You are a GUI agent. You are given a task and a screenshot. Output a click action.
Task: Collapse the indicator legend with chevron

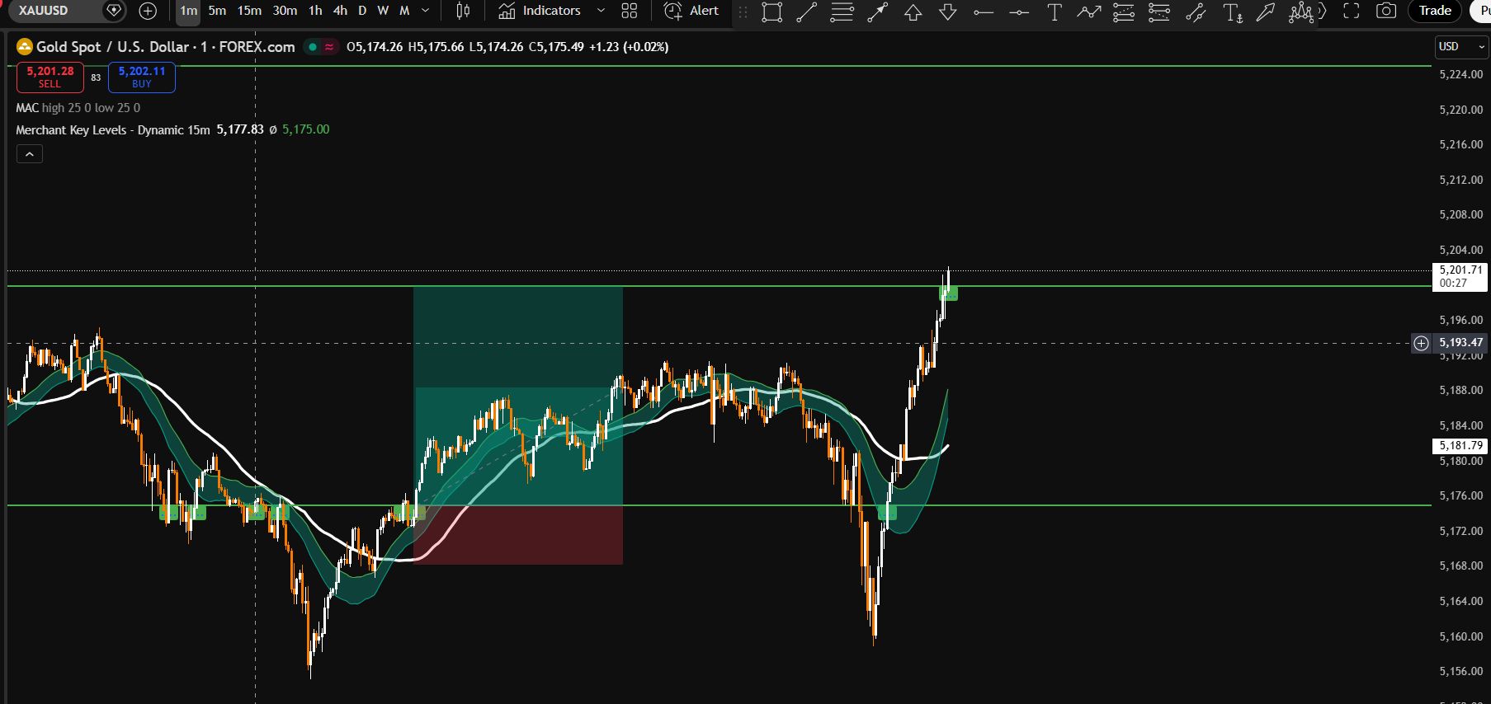coord(29,154)
